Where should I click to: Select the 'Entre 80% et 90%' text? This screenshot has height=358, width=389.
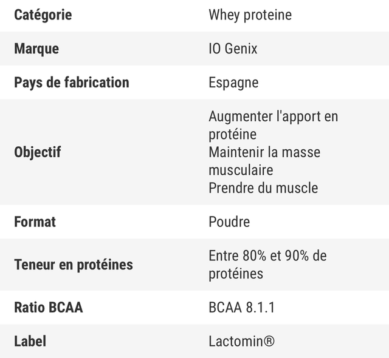(x=258, y=255)
